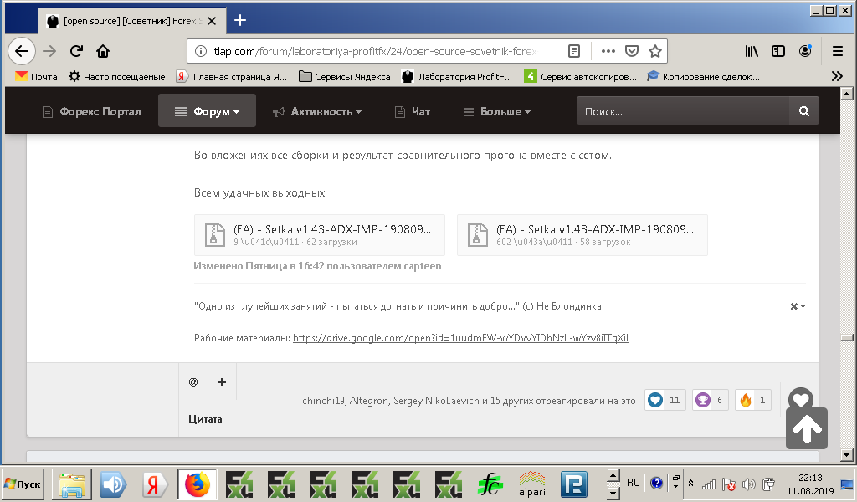Image resolution: width=857 pixels, height=502 pixels.
Task: Close the Forex Setka tab
Action: tap(212, 21)
